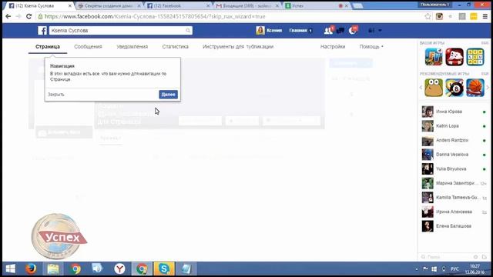Screen dimensions: 493x277
Task: Open the privacy shortcuts lock icon
Action: tap(371, 31)
